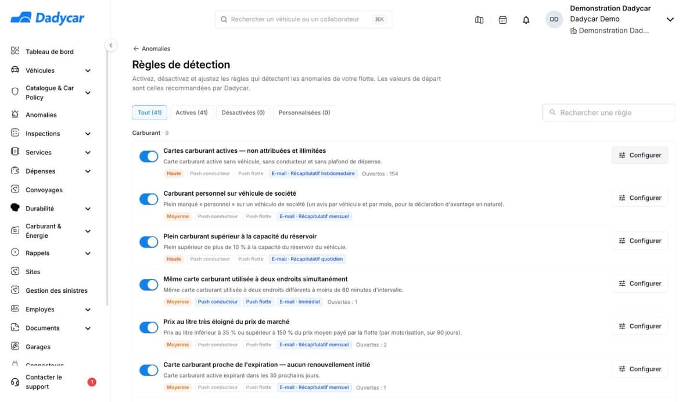Expand the Véhicules menu chevron
Screen dimensions: 697x402
point(88,71)
